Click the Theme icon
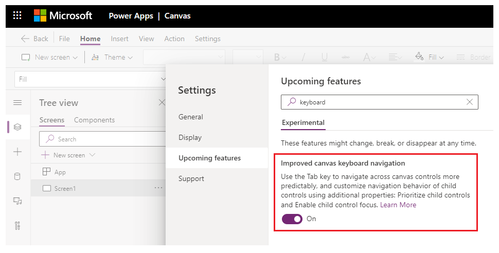This screenshot has width=499, height=253. click(95, 57)
